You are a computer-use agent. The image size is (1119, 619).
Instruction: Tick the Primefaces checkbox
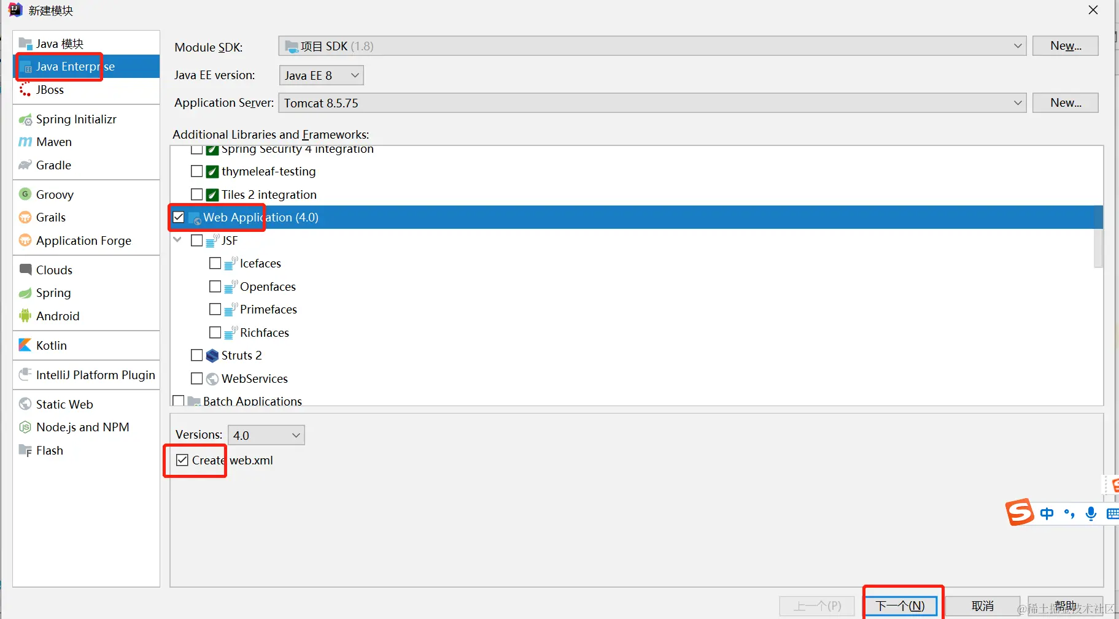215,309
